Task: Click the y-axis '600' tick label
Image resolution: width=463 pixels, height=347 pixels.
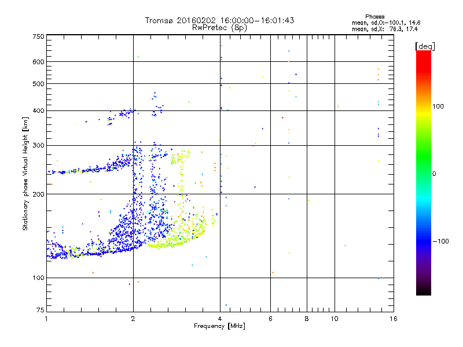Action: 38,62
